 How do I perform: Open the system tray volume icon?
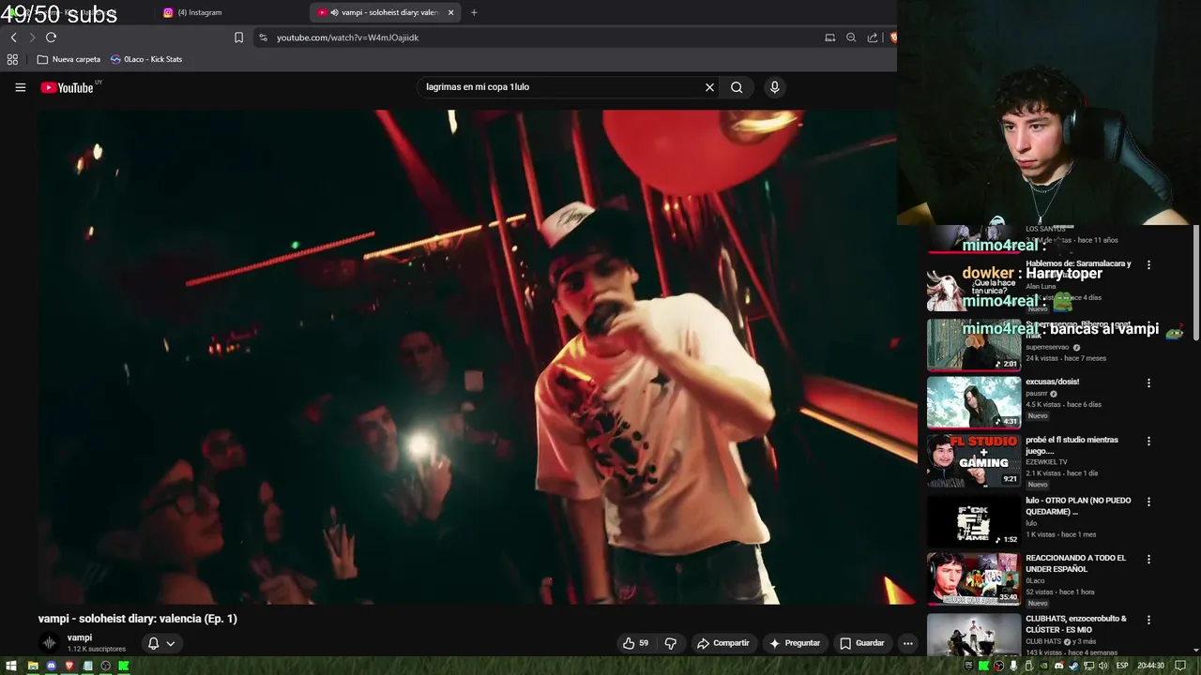coord(1103,666)
